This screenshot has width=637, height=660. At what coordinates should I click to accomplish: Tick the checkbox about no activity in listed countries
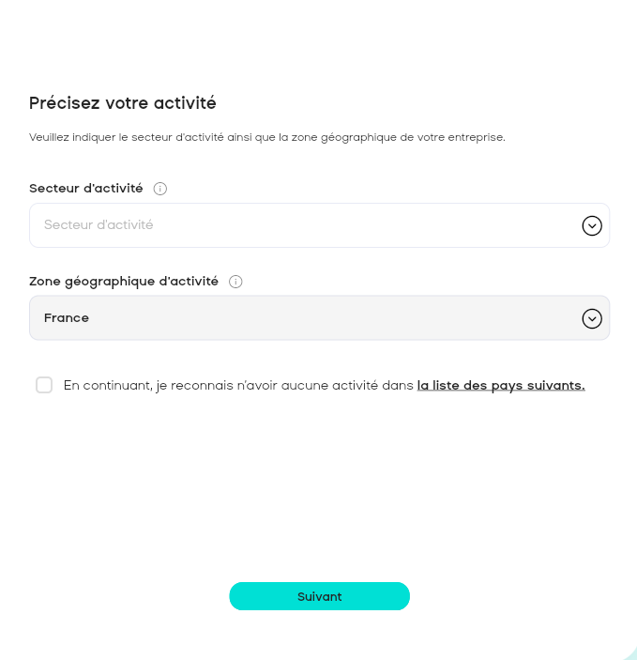(44, 385)
